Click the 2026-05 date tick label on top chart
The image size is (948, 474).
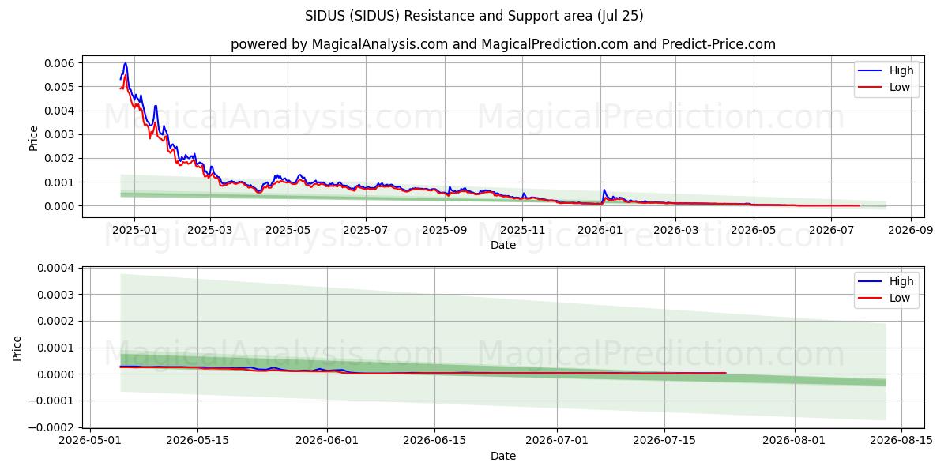[754, 229]
